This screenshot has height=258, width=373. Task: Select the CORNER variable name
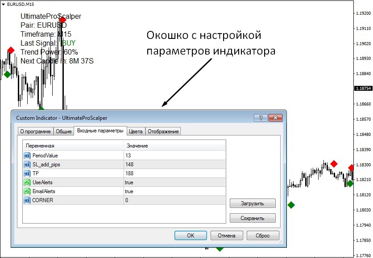tap(42, 200)
